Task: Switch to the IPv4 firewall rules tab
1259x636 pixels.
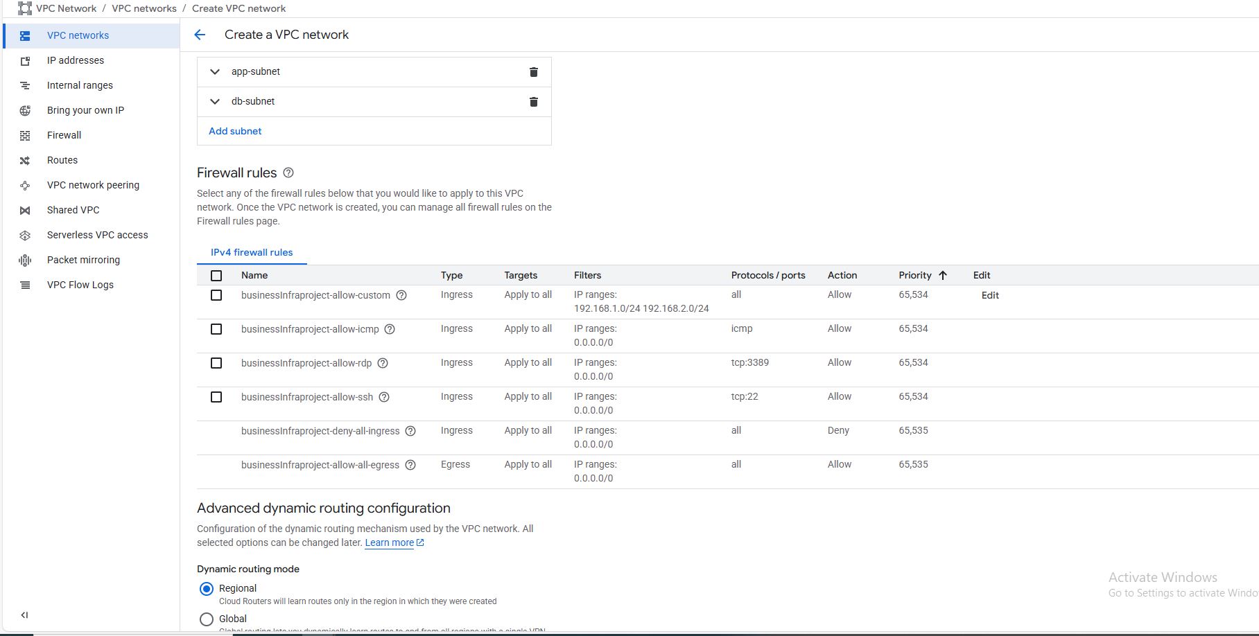Action: (x=252, y=252)
